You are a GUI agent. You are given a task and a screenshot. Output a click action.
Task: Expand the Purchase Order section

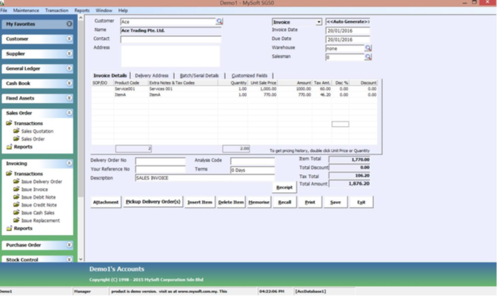click(x=69, y=245)
